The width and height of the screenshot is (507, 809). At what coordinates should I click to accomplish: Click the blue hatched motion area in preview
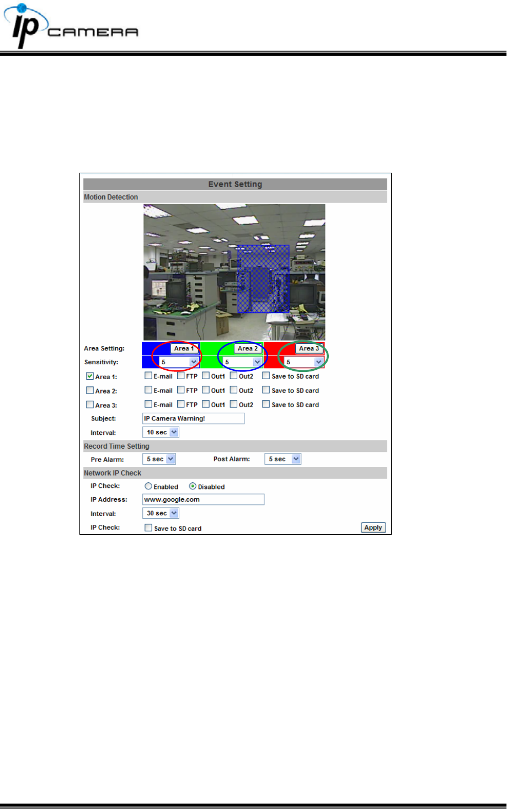263,279
